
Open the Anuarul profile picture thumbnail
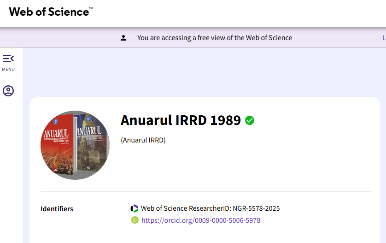tap(75, 145)
